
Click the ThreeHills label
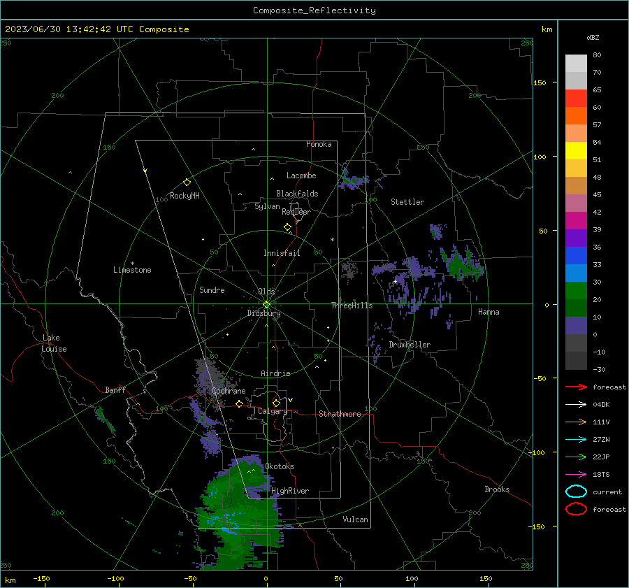(352, 306)
